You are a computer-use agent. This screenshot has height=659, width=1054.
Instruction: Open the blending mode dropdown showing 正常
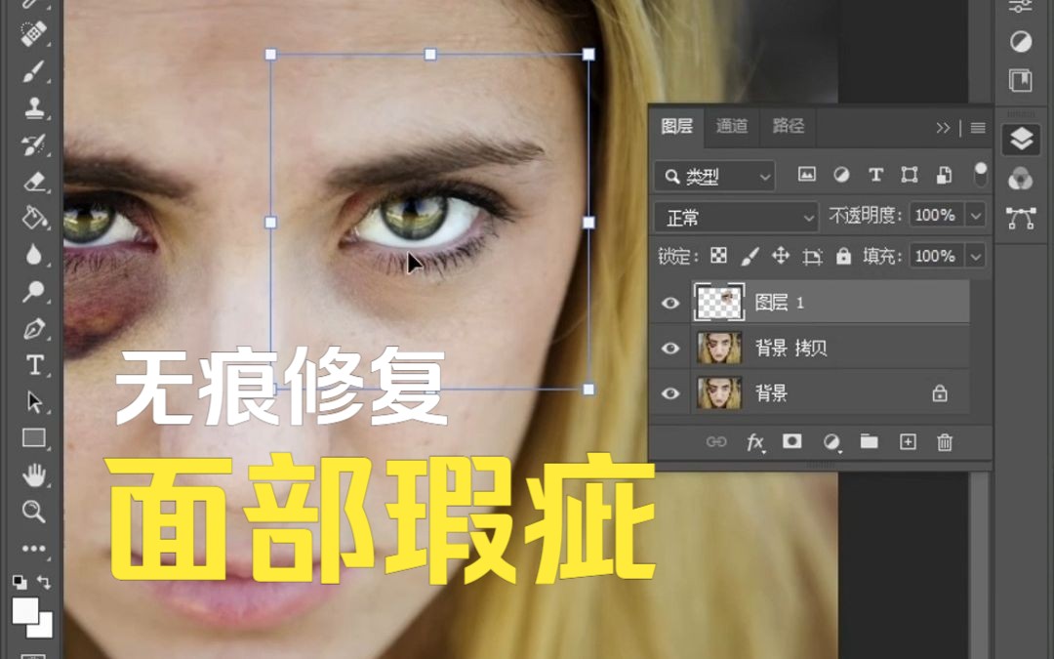[x=735, y=216]
